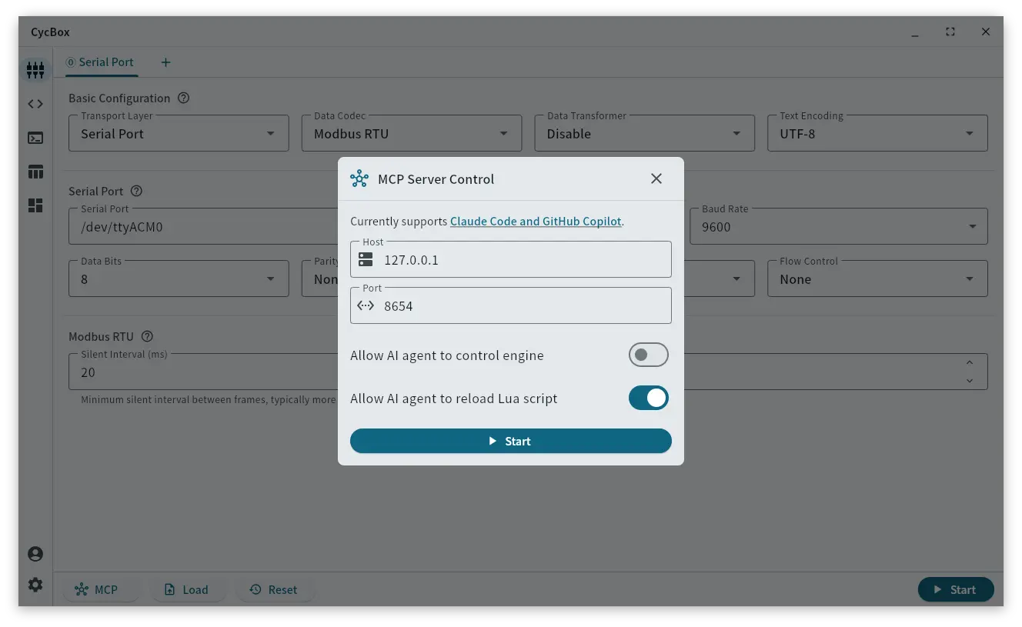The width and height of the screenshot is (1022, 627).
Task: Click the Basic Configuration help icon
Action: coord(183,98)
